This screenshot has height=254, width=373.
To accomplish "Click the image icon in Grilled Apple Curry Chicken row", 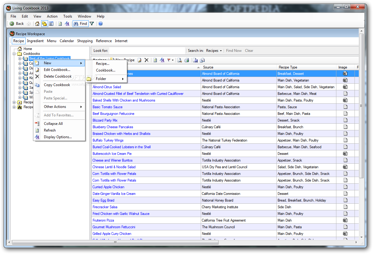I will tap(345, 234).
